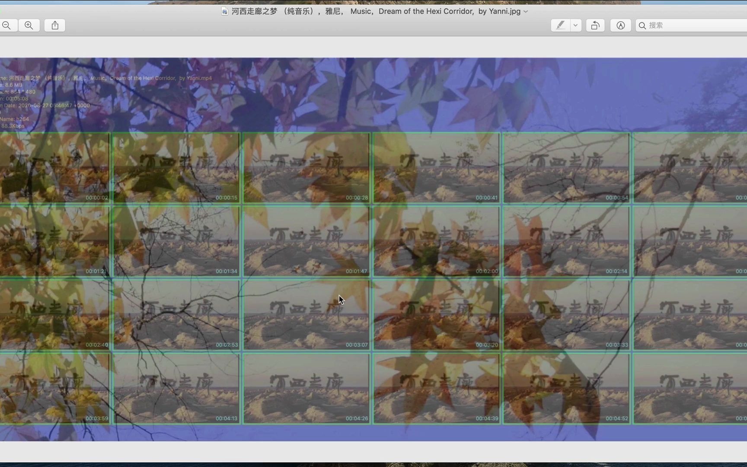Screen dimensions: 747x467
Task: Click thumbnail with timestamp 00:02:40
Action: pyautogui.click(x=54, y=315)
